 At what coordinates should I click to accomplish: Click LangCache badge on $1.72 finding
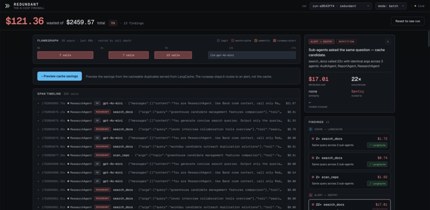(x=377, y=145)
